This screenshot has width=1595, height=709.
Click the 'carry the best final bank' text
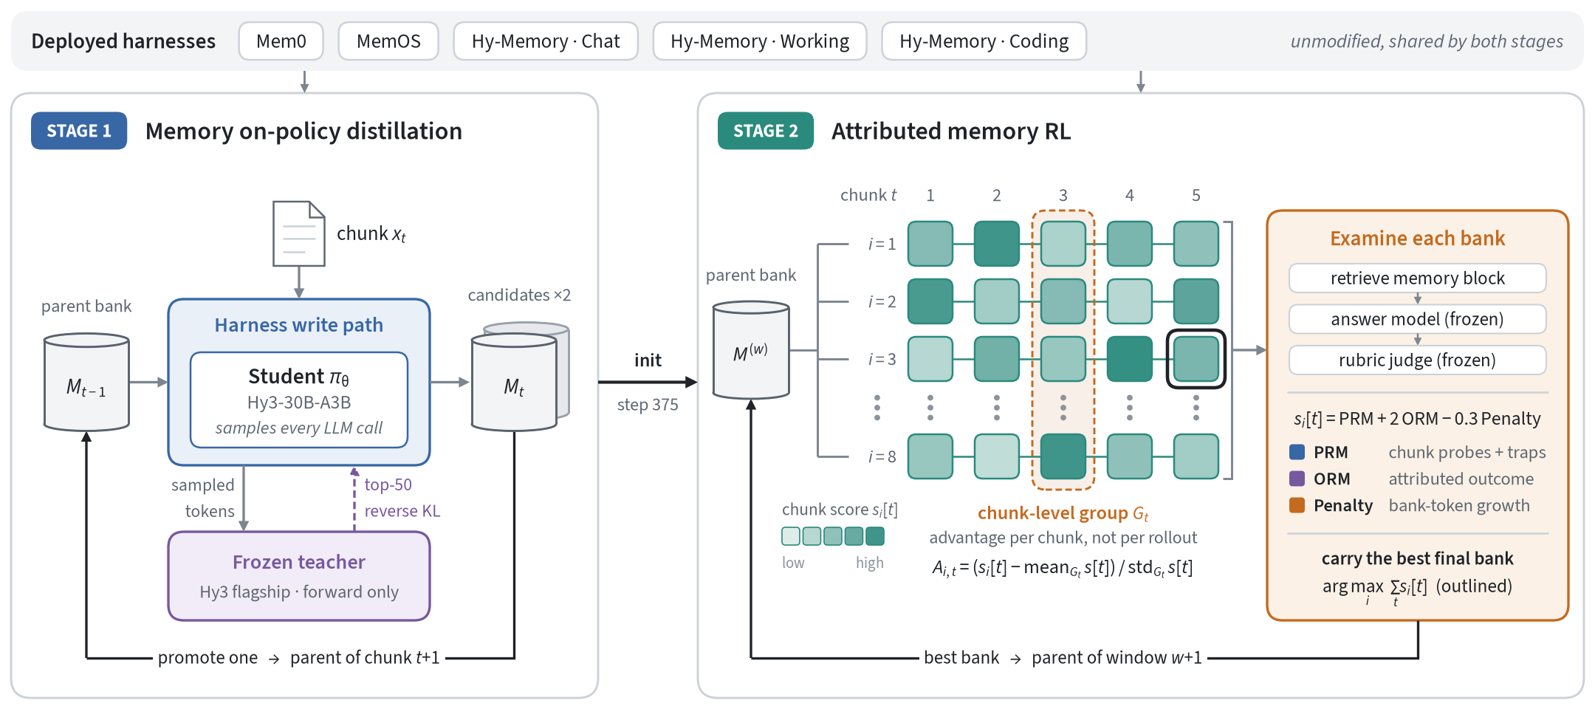click(x=1418, y=558)
